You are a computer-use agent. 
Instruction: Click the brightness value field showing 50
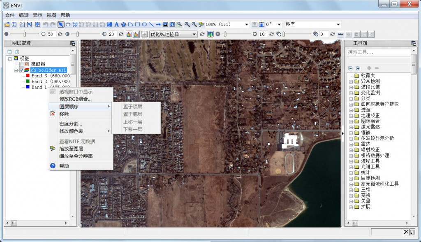(x=51, y=34)
